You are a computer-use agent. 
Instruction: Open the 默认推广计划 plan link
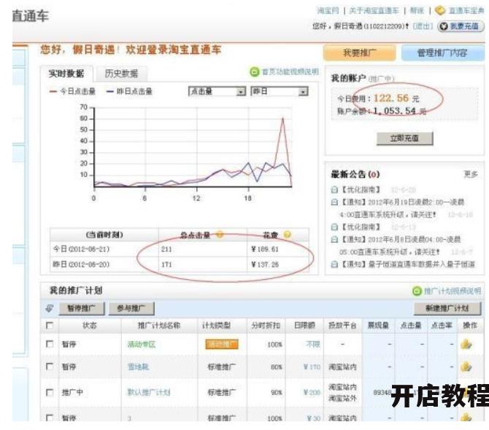click(x=149, y=392)
